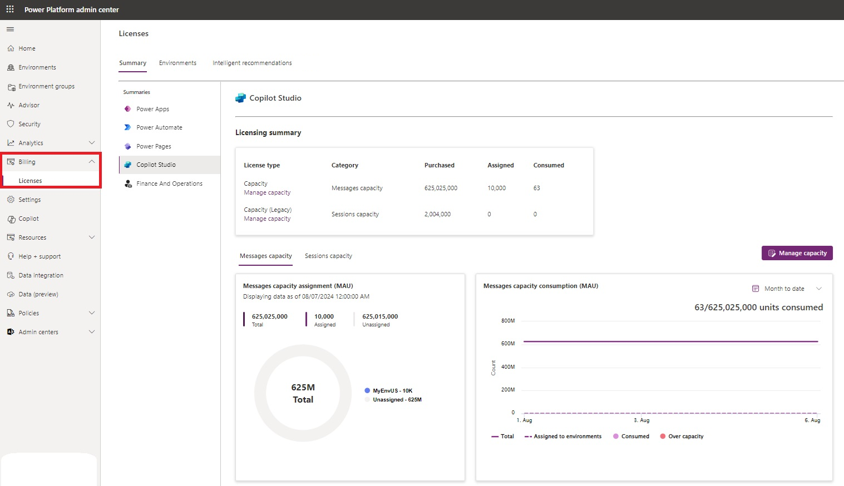Viewport: 844px width, 486px height.
Task: Click the purple Manage capacity button
Action: tap(797, 253)
